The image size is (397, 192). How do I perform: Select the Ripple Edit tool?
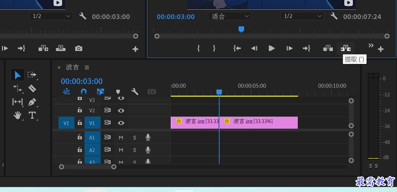(x=17, y=88)
